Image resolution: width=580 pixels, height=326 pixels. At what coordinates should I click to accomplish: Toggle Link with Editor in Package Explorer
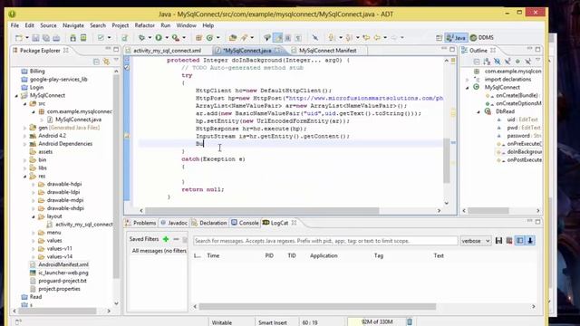pos(107,62)
